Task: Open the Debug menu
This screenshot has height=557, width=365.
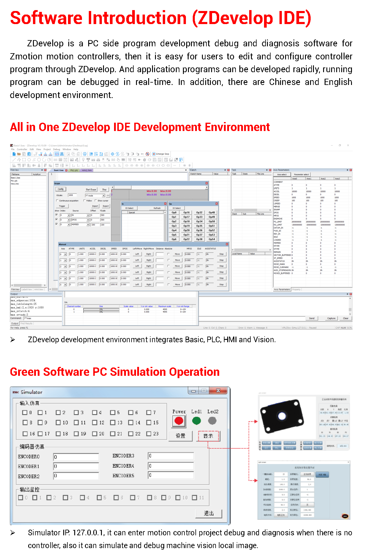Action: tap(56, 149)
